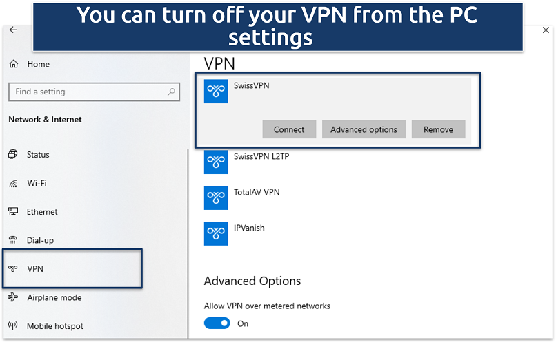The height and width of the screenshot is (342, 556).
Task: Click the Wi-Fi icon in sidebar
Action: 13,184
